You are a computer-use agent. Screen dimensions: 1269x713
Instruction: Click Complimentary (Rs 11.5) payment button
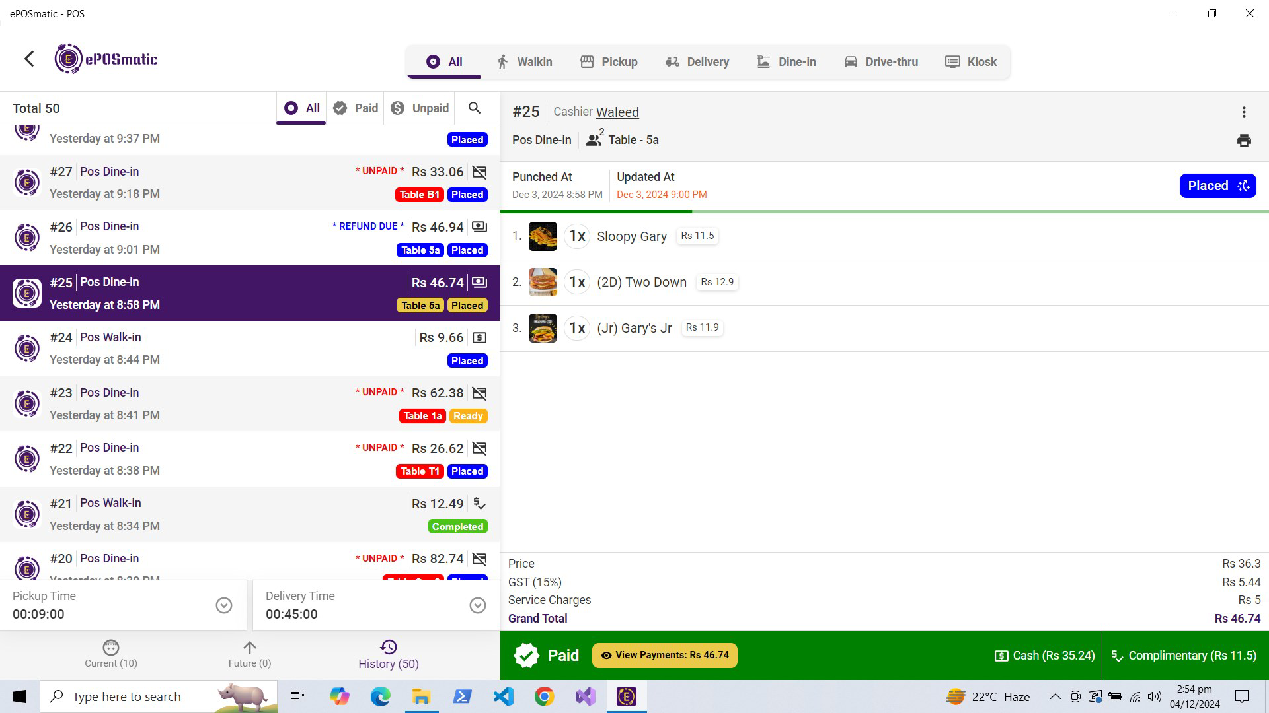(1184, 656)
